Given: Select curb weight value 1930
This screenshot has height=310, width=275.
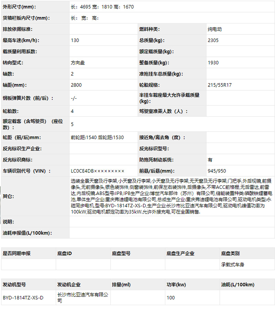Looking at the screenshot, I should pos(213,63).
